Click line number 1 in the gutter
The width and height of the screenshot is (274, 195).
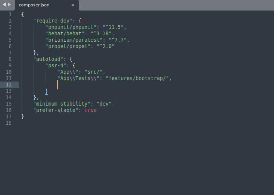pos(10,14)
